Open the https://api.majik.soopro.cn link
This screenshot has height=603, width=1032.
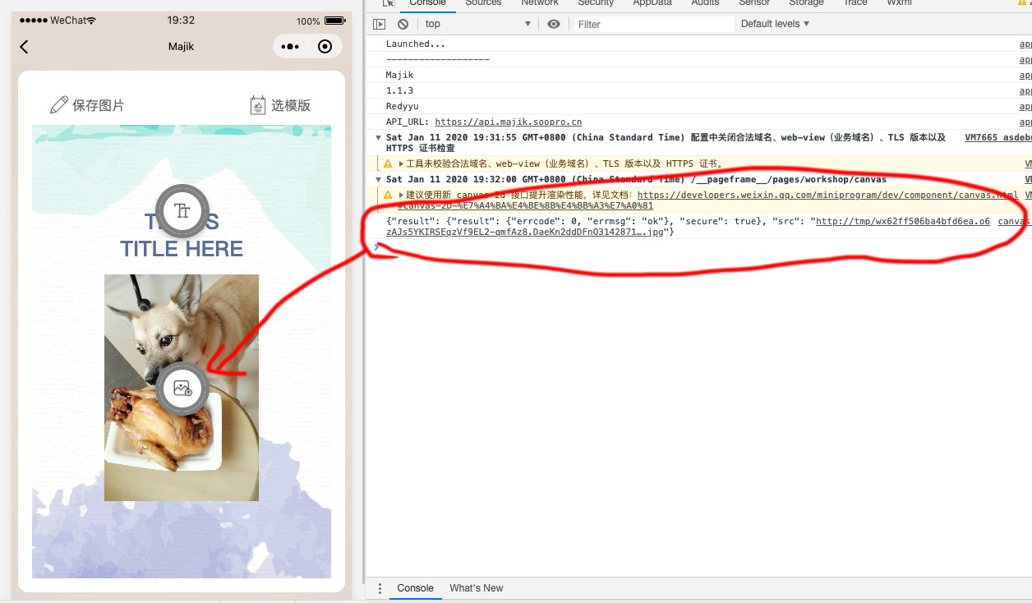click(x=508, y=122)
